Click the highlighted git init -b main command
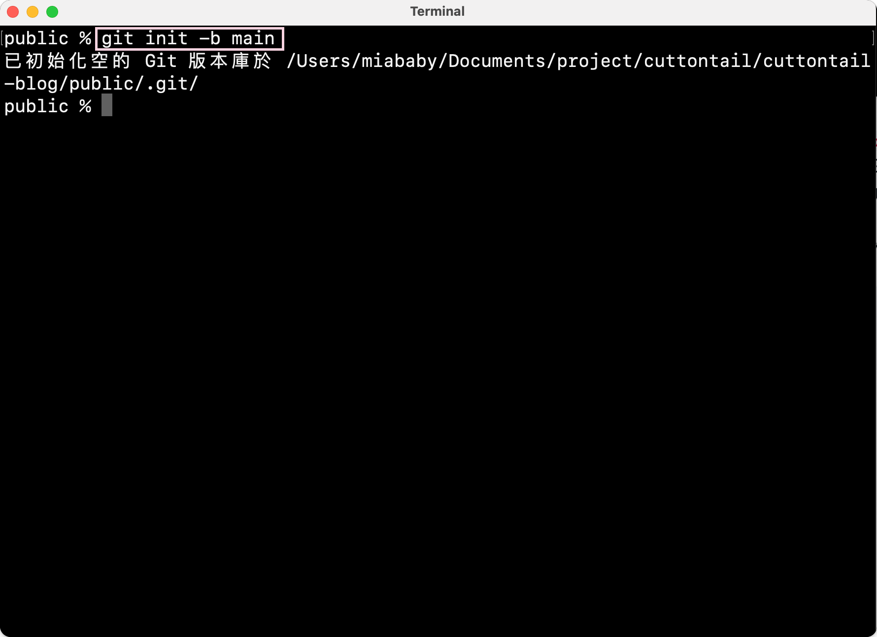The height and width of the screenshot is (637, 877). [189, 38]
